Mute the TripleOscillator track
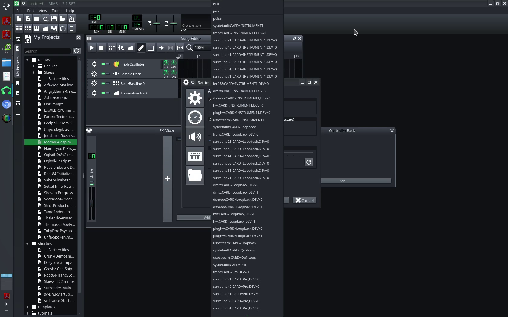 (x=103, y=64)
